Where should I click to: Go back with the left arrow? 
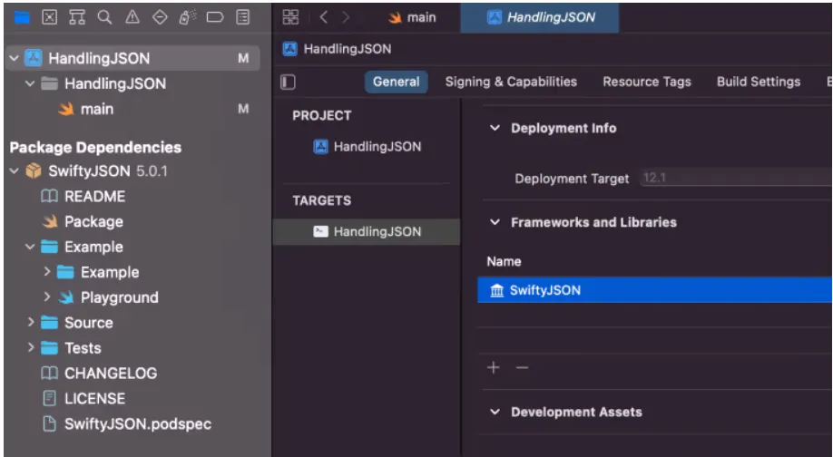click(324, 17)
